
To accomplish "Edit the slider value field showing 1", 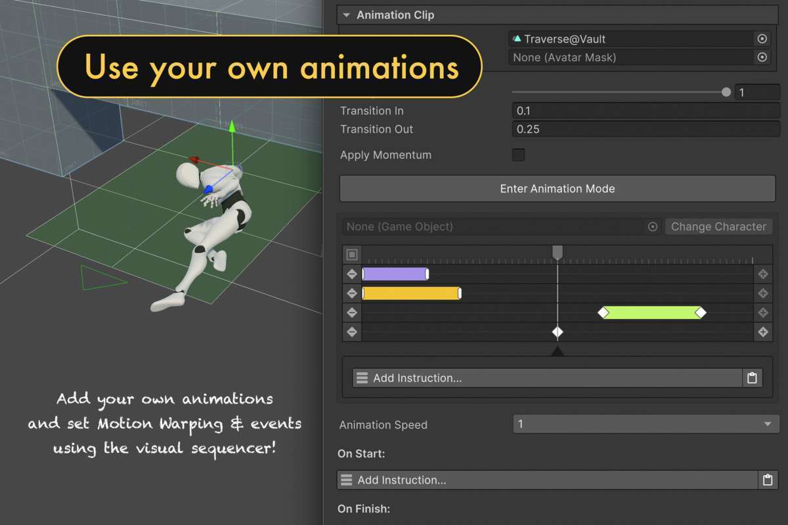I will [757, 93].
